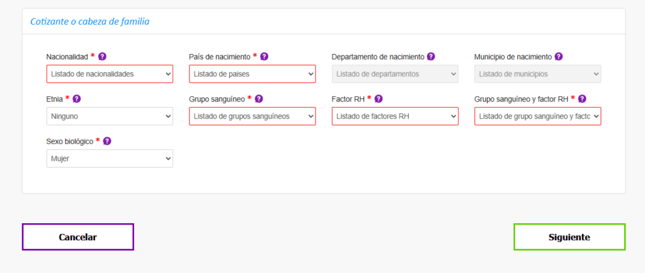The image size is (645, 273).
Task: Open help for Departamento de nacimiento
Action: tap(431, 56)
